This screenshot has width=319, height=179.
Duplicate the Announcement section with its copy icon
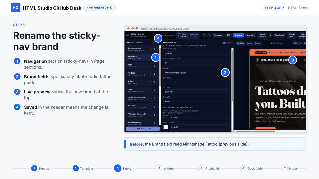(150, 49)
